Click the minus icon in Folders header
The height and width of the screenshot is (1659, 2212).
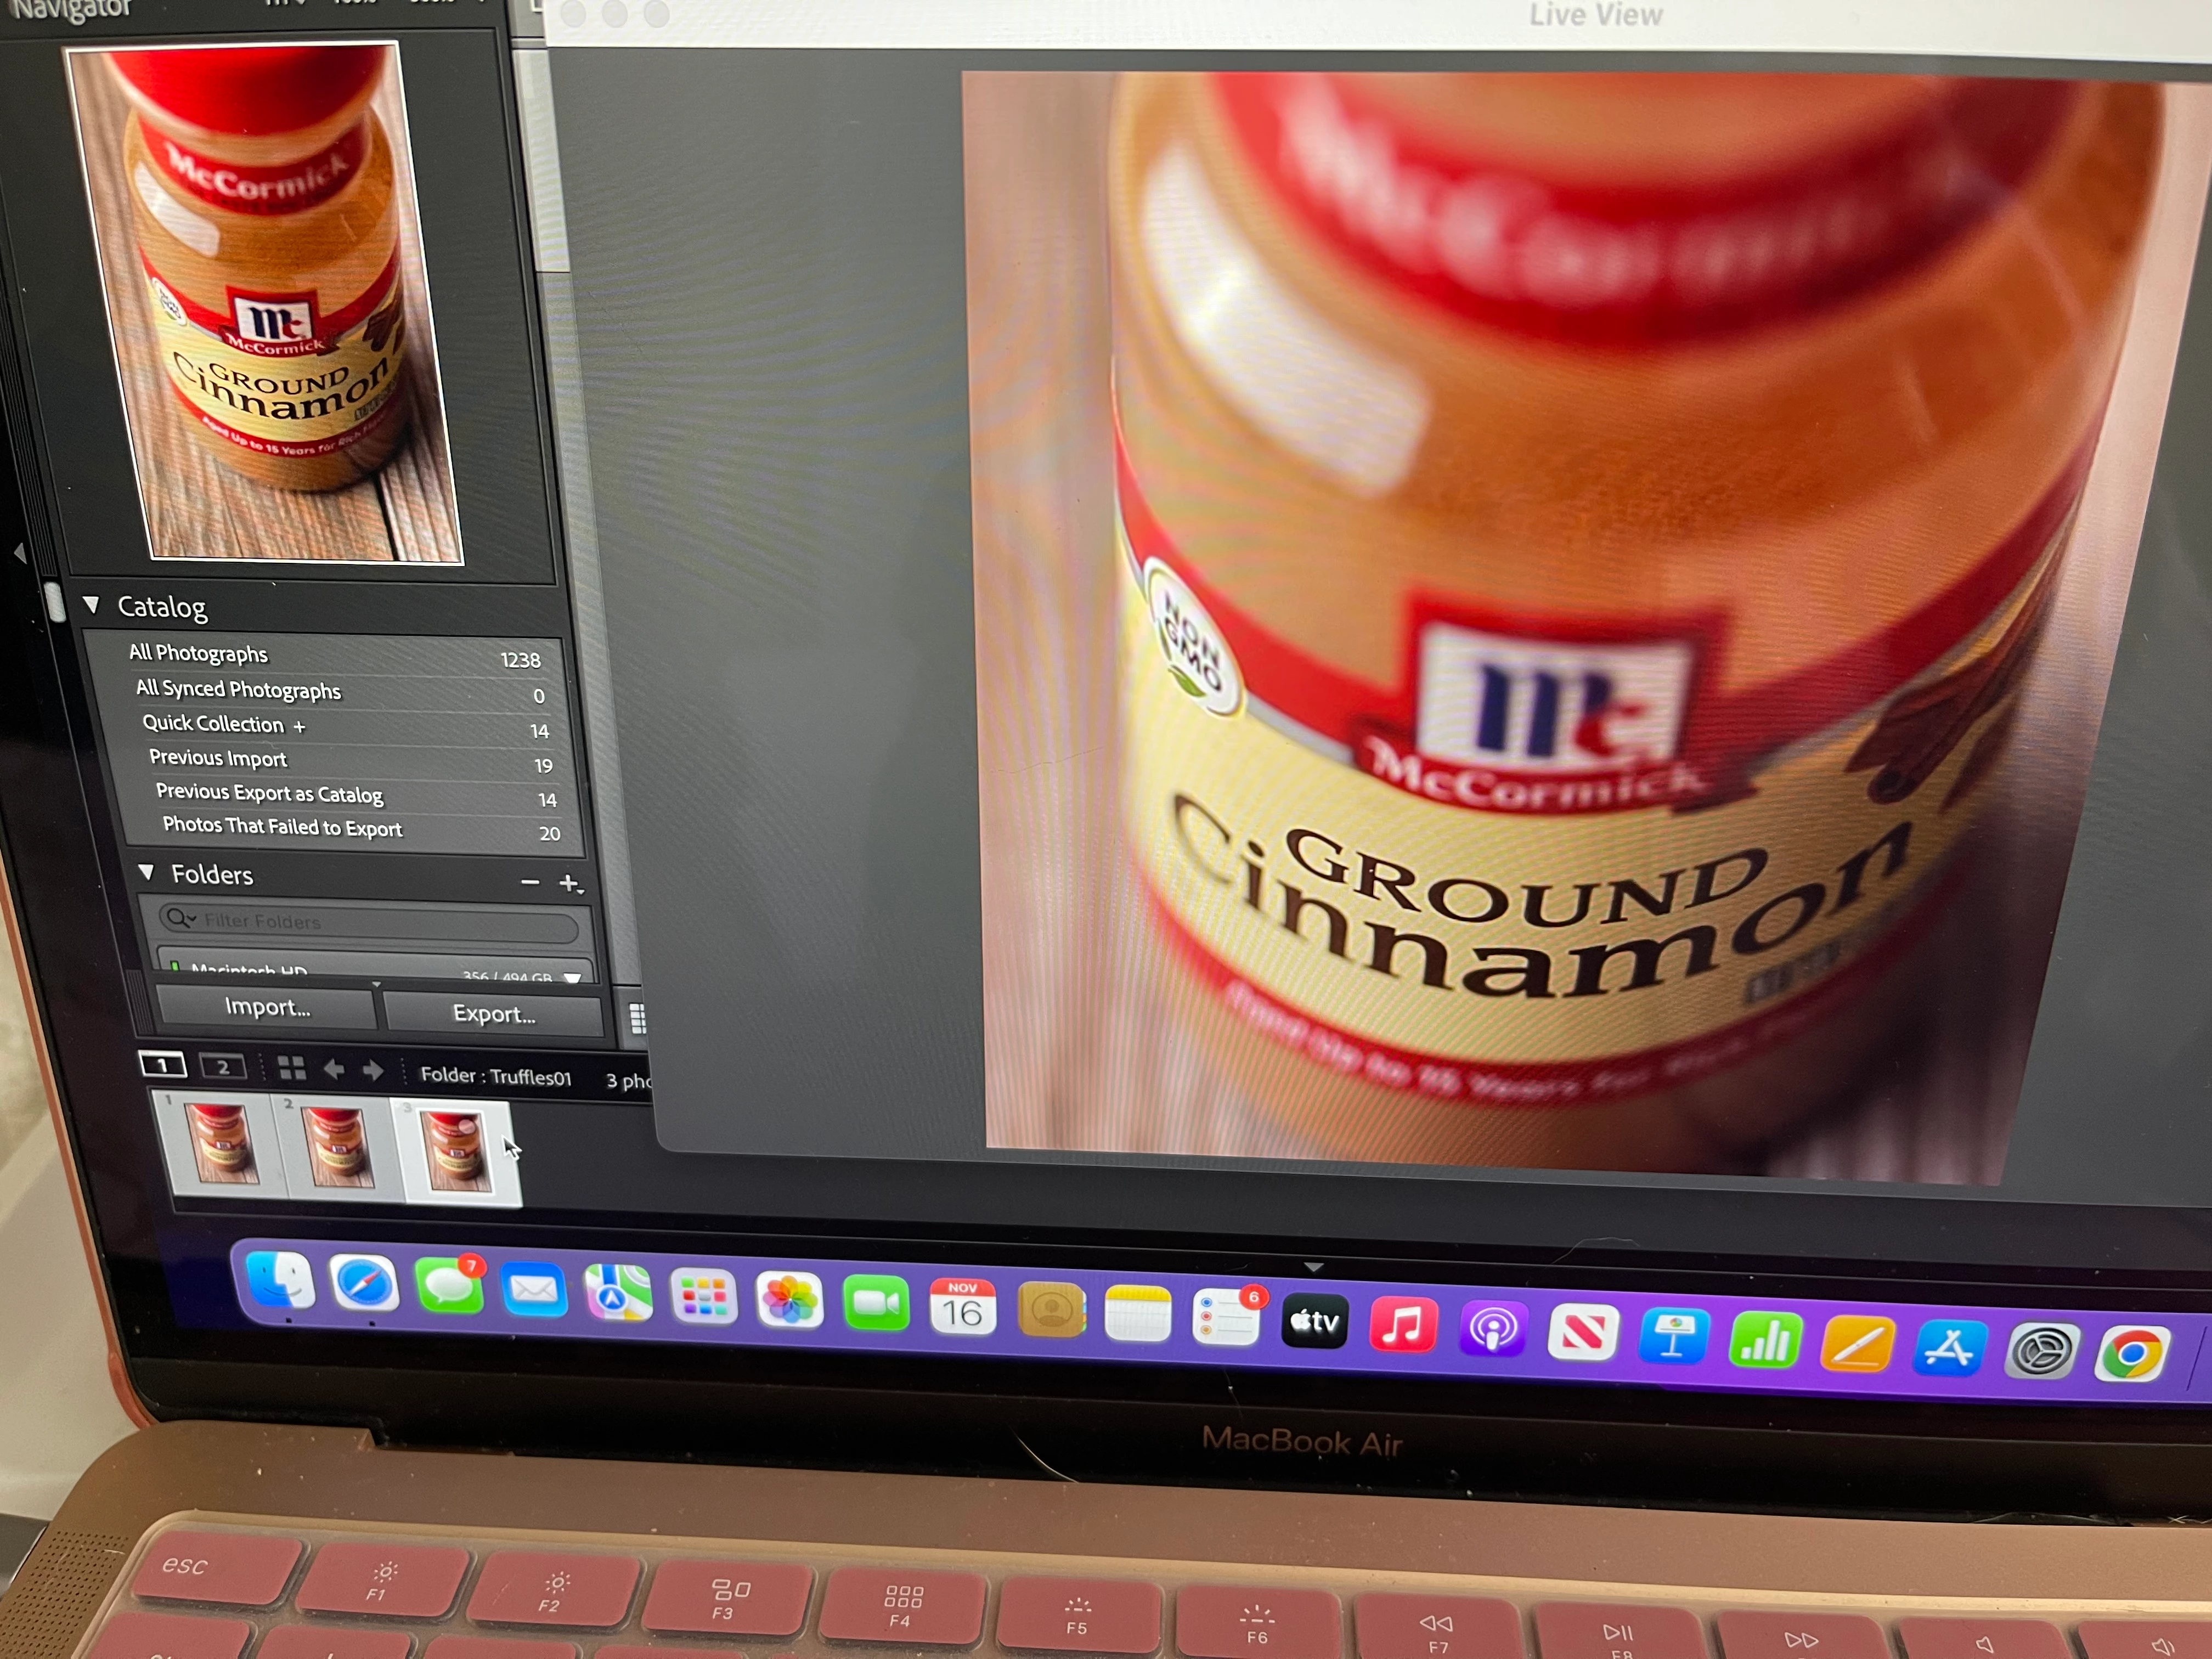[x=530, y=881]
